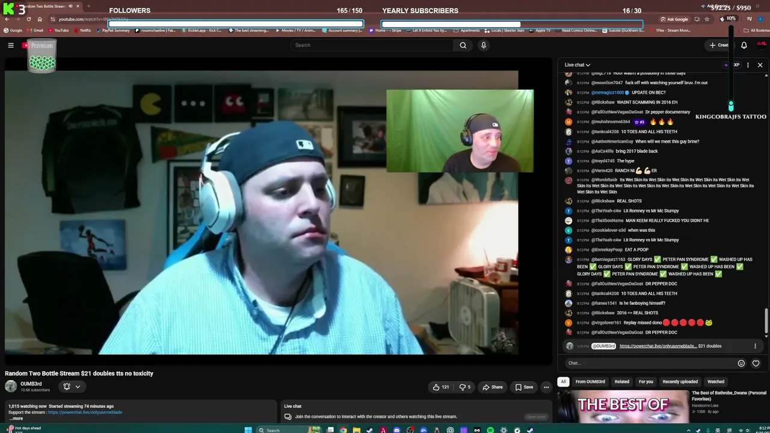Click the Create button
The image size is (770, 433).
click(719, 45)
